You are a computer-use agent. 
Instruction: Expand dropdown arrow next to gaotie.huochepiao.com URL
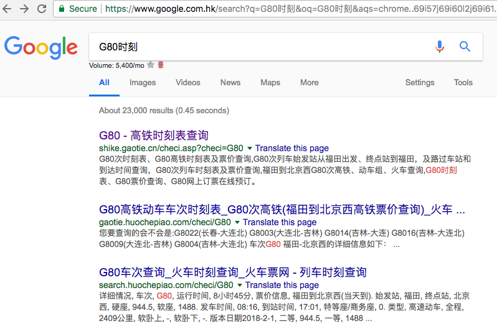point(237,222)
